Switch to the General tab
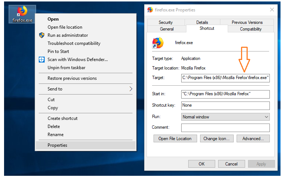The image size is (282, 178). (167, 29)
